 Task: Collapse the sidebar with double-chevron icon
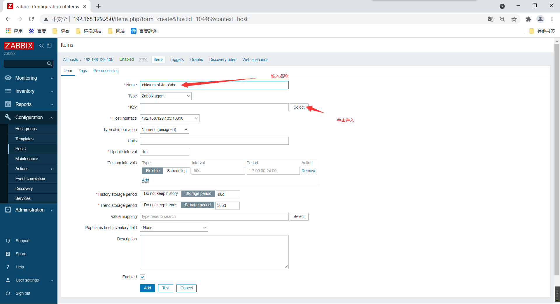(x=41, y=46)
